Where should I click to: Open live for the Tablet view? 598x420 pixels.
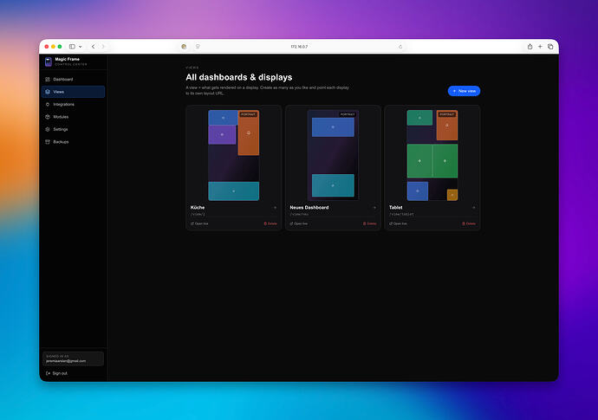(398, 223)
